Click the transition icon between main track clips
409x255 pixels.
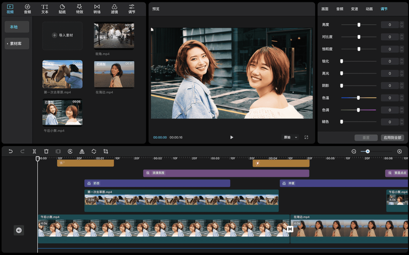point(290,229)
